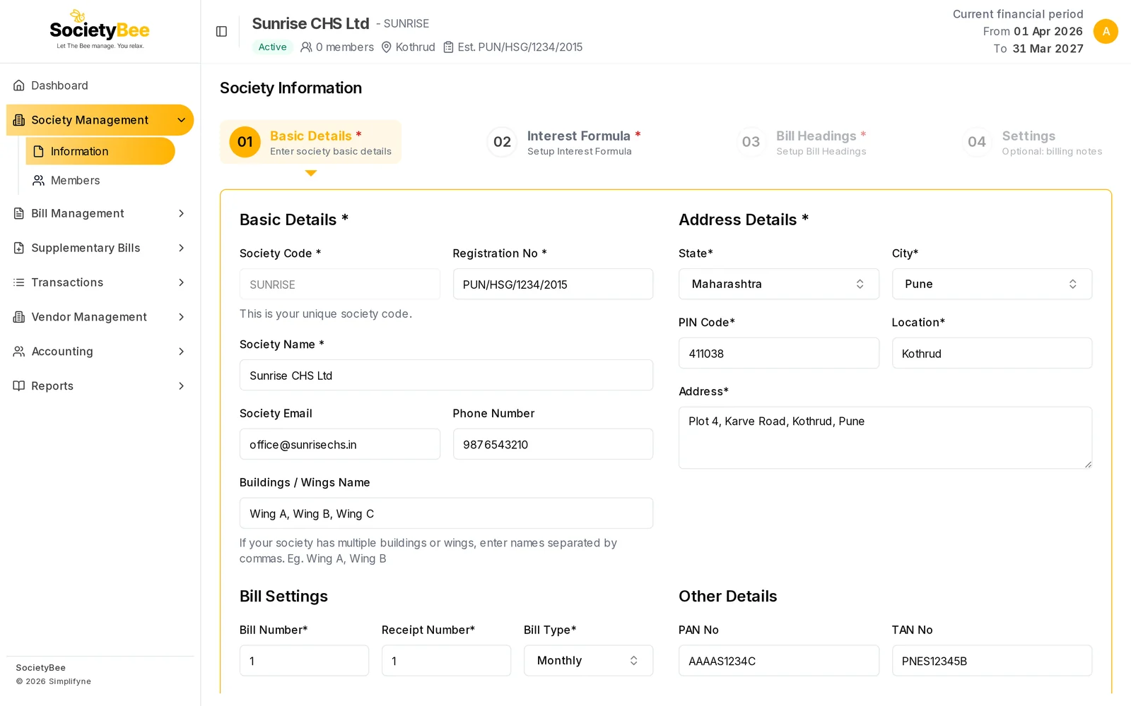Click the Society Name input field
Viewport: 1131px width, 706px height.
coord(446,376)
